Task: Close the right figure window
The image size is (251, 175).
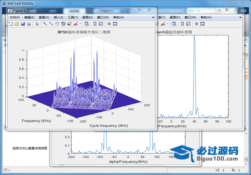Action: pos(237,9)
